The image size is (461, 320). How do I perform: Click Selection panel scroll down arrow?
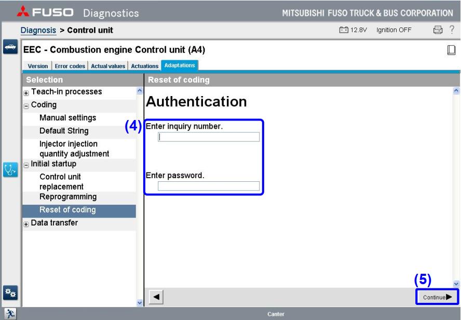pos(140,302)
